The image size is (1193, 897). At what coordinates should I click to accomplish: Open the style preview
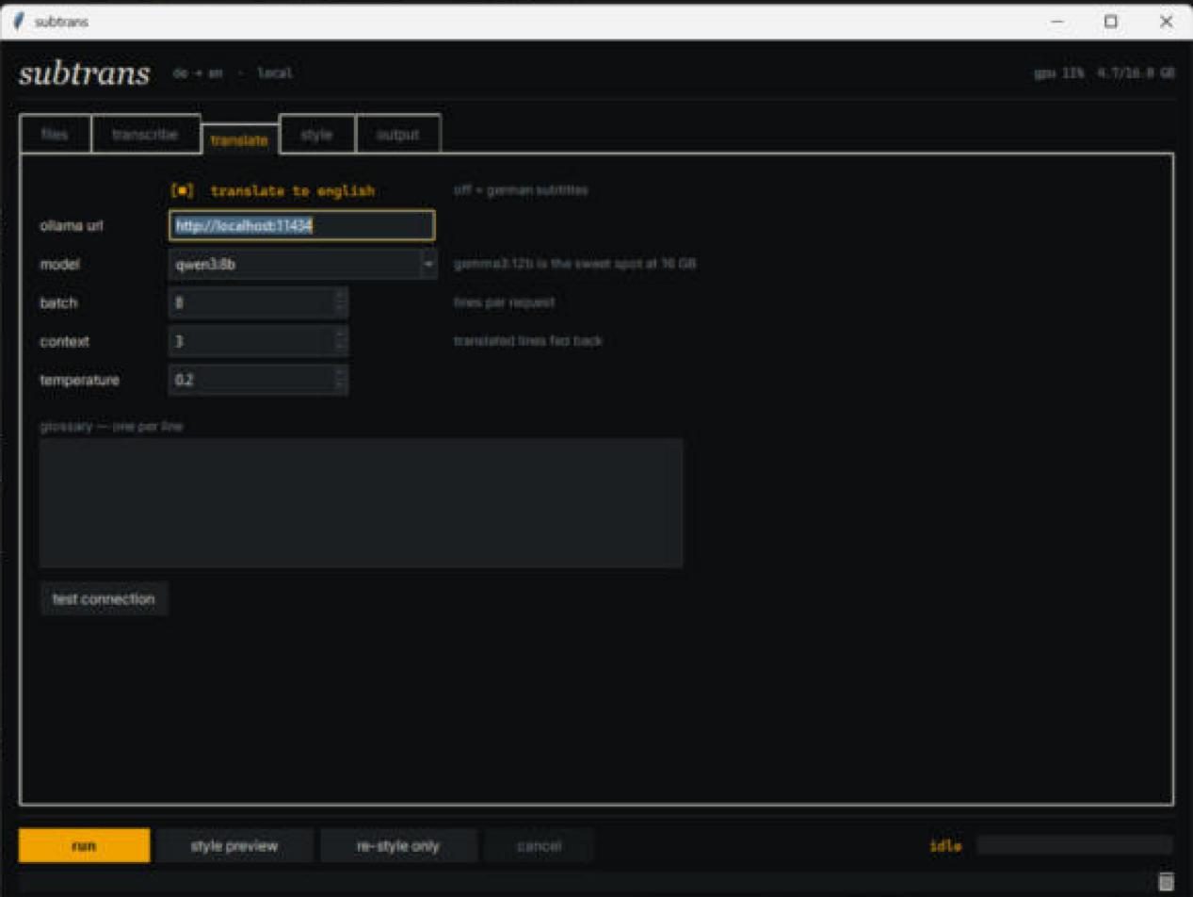(x=234, y=845)
